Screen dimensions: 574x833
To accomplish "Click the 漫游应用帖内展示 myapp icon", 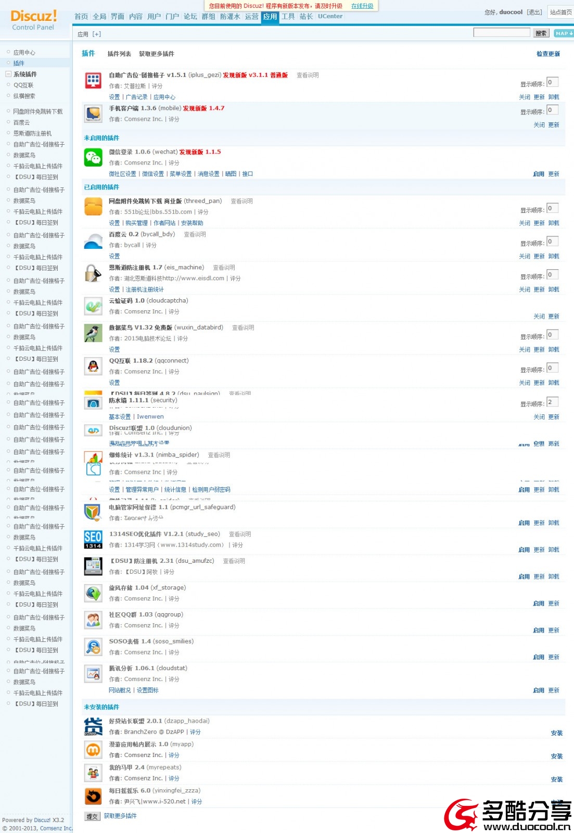I will click(93, 750).
